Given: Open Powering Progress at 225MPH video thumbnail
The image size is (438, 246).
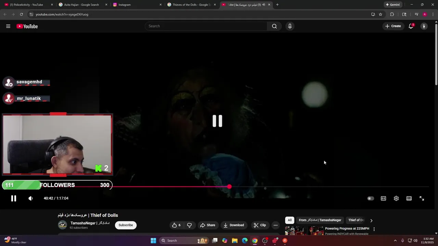Looking at the screenshot, I should tap(304, 231).
